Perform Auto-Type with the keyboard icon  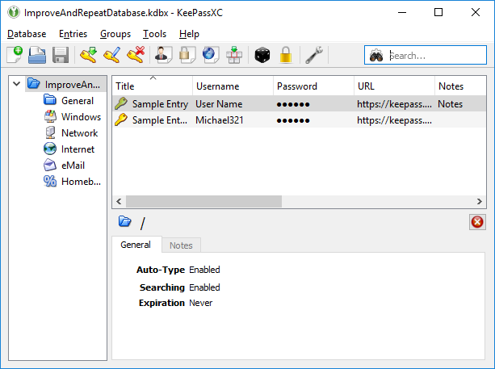coord(234,55)
